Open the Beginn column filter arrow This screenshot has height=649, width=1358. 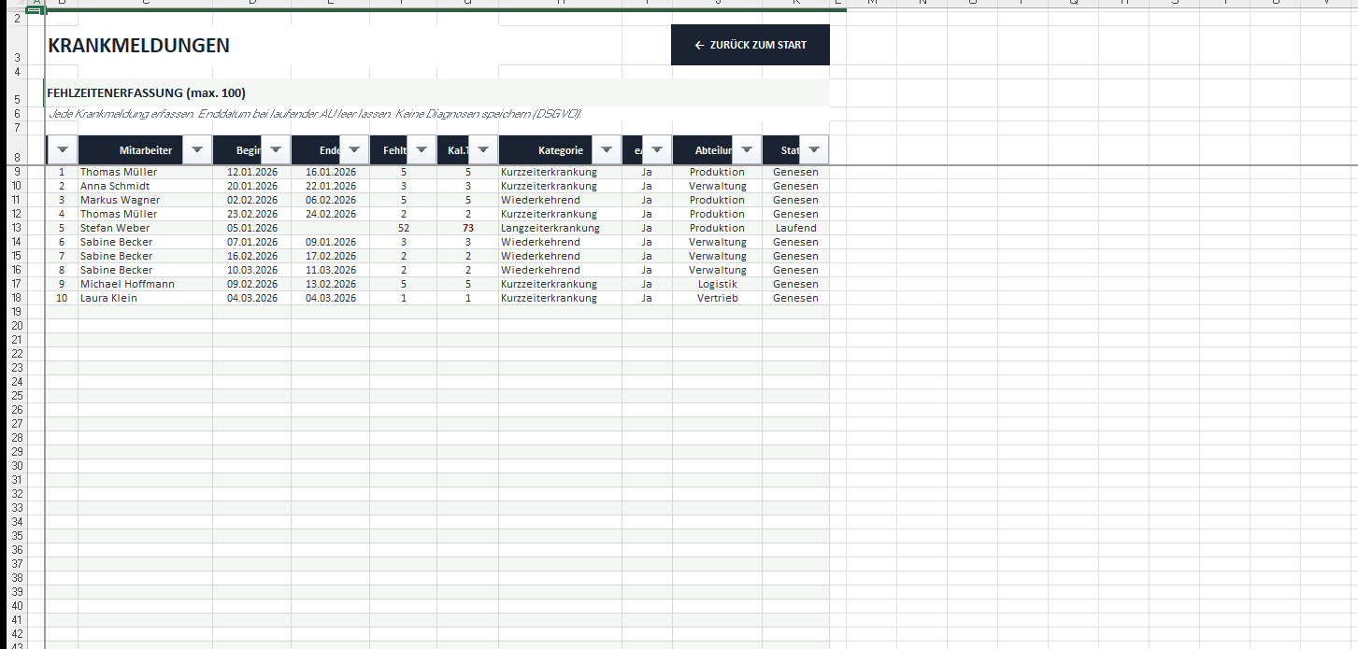click(275, 150)
